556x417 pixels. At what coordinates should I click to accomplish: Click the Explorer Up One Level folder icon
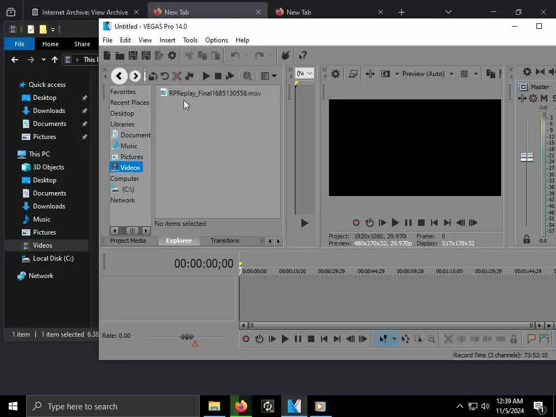(x=153, y=76)
